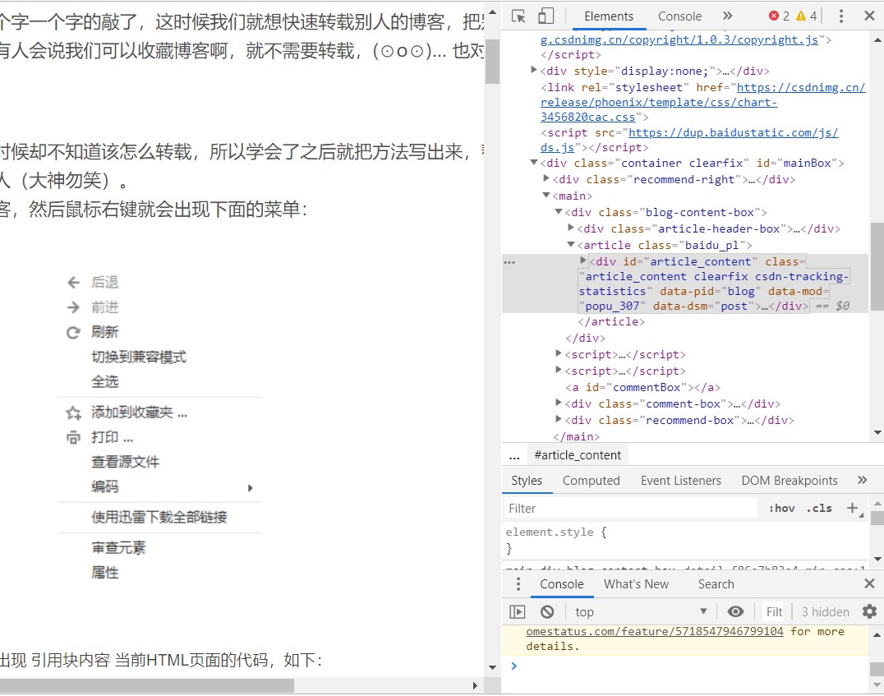Click the yellow warning count icon
The width and height of the screenshot is (884, 696).
[x=800, y=16]
